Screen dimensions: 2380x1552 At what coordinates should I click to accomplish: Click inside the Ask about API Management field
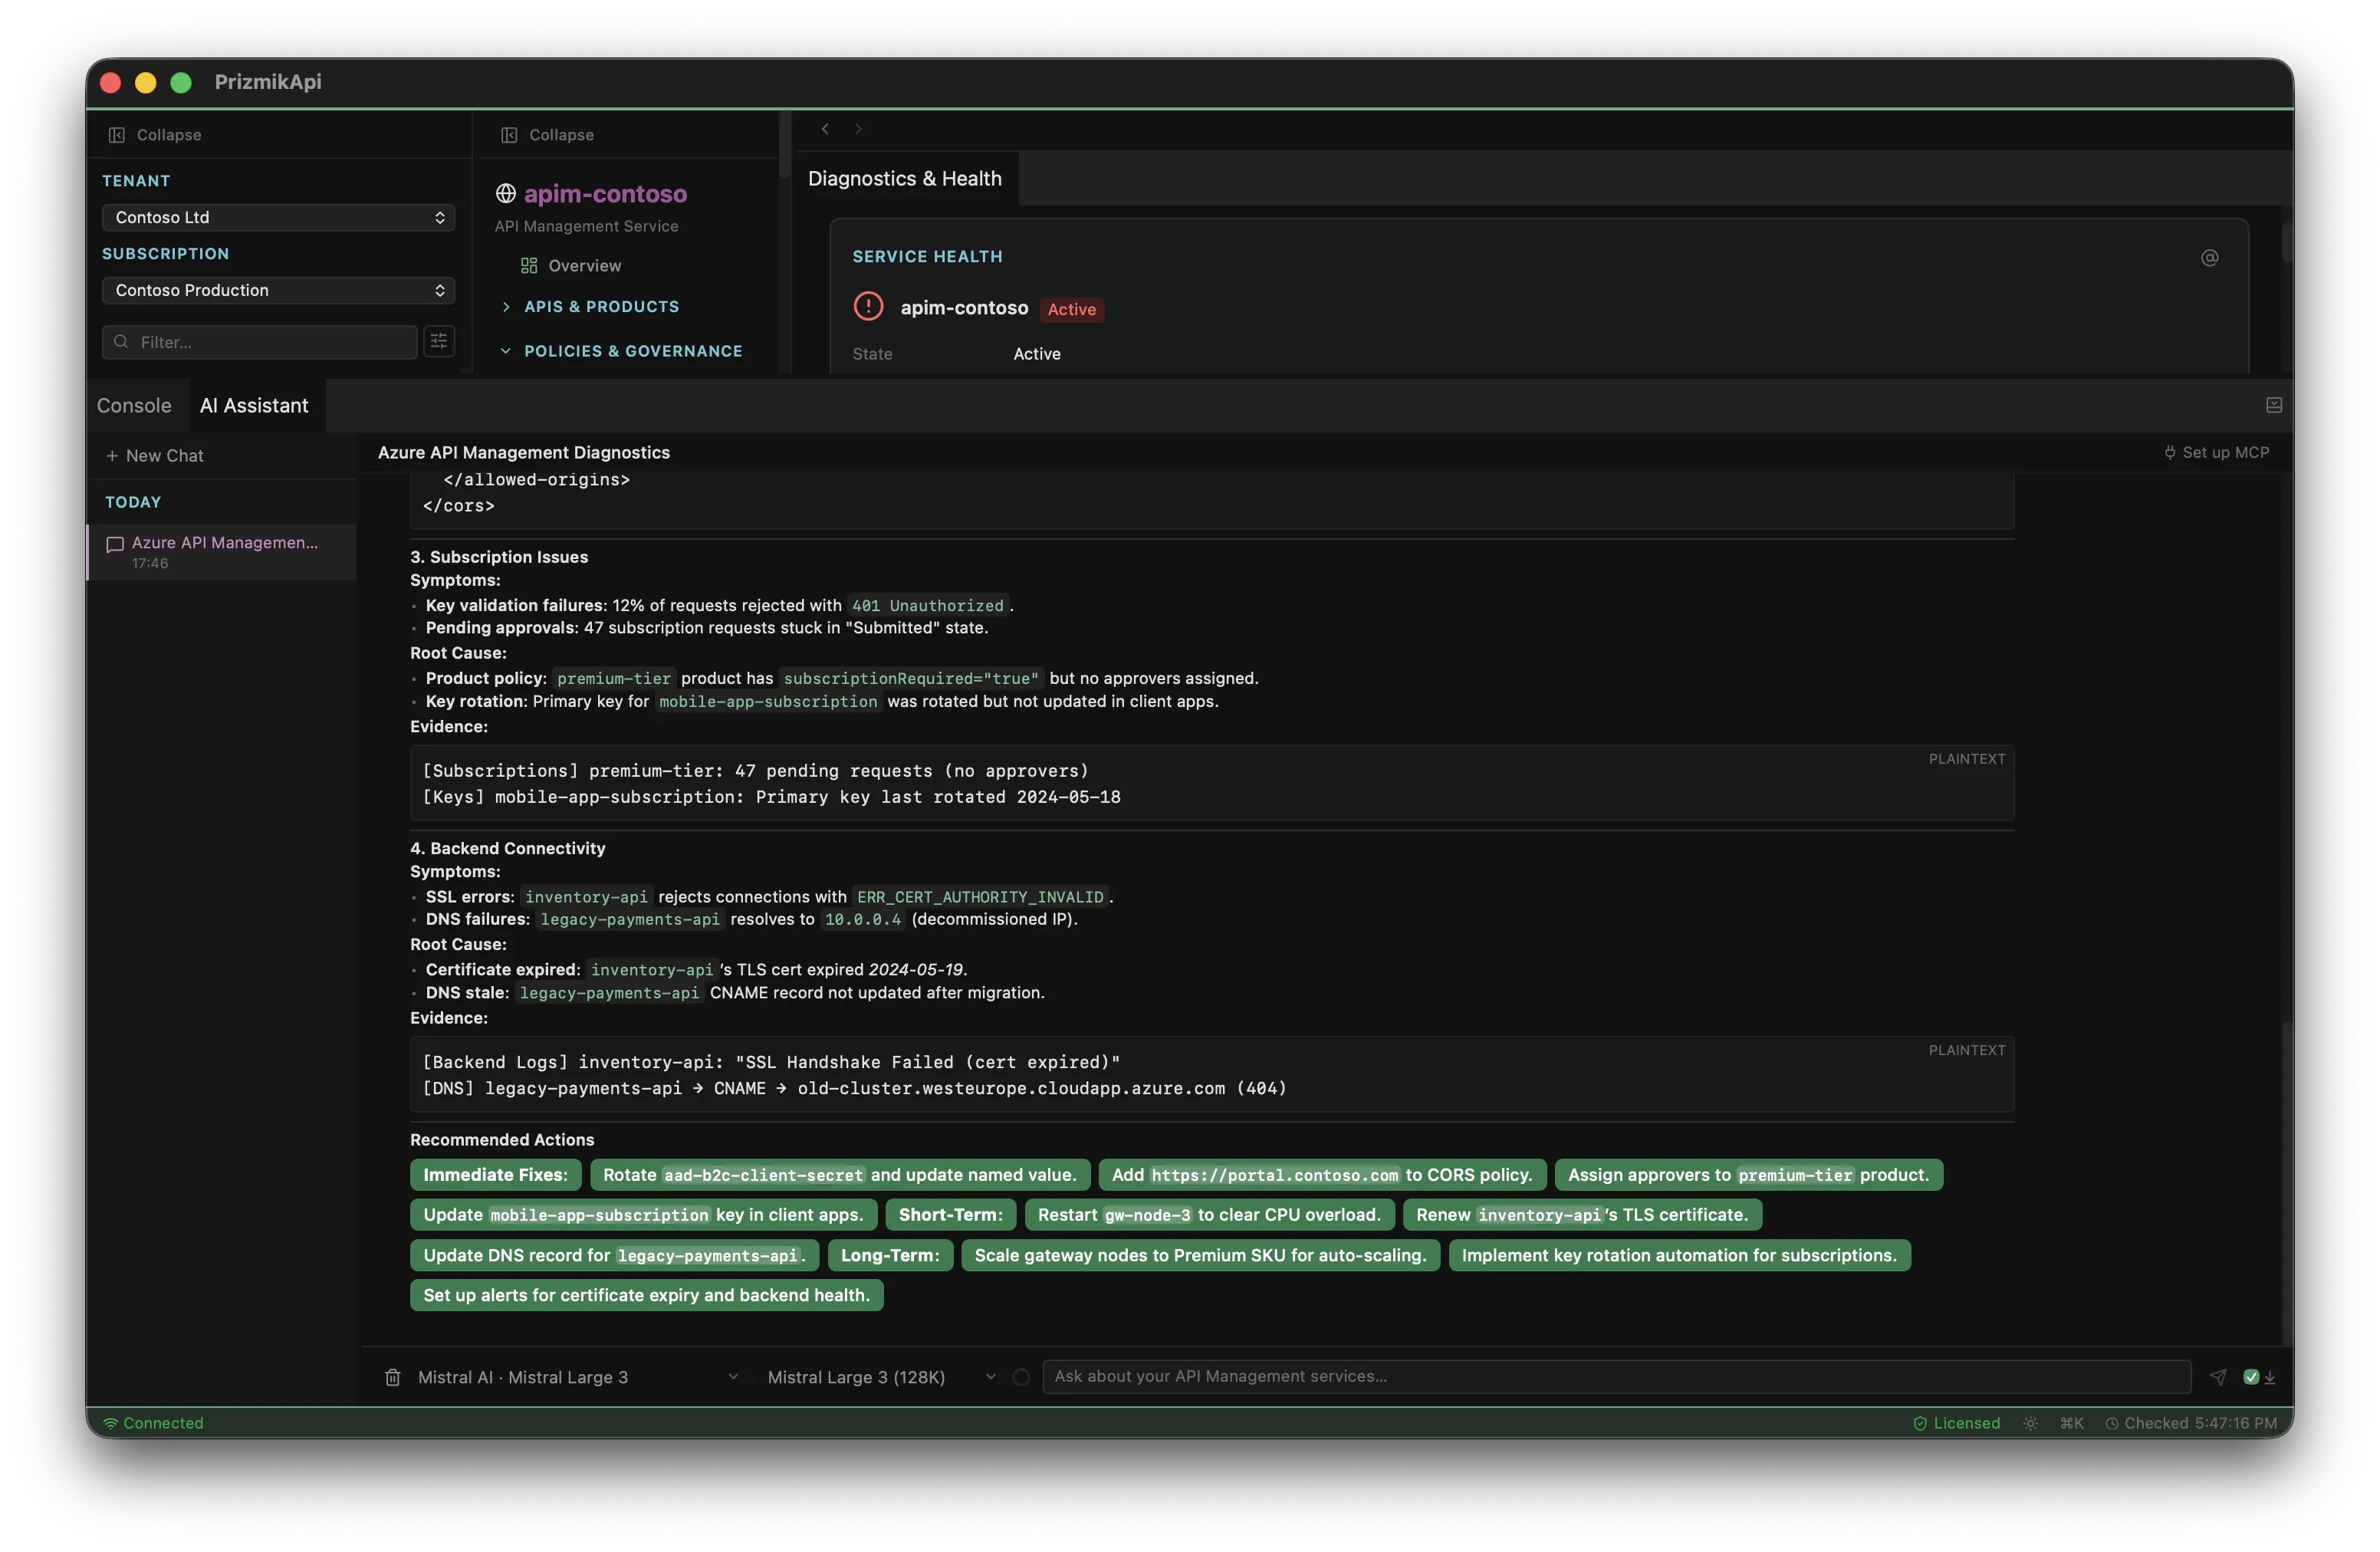(x=1600, y=1377)
